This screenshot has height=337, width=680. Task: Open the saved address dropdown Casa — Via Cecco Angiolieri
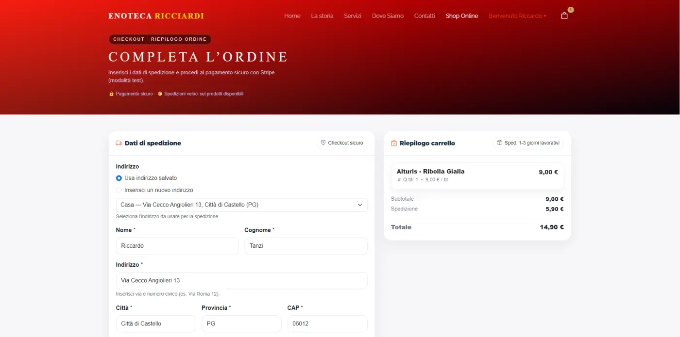[241, 205]
